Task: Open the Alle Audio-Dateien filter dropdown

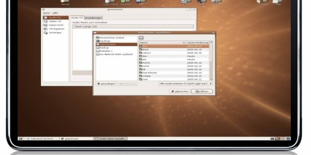Action: [186, 84]
